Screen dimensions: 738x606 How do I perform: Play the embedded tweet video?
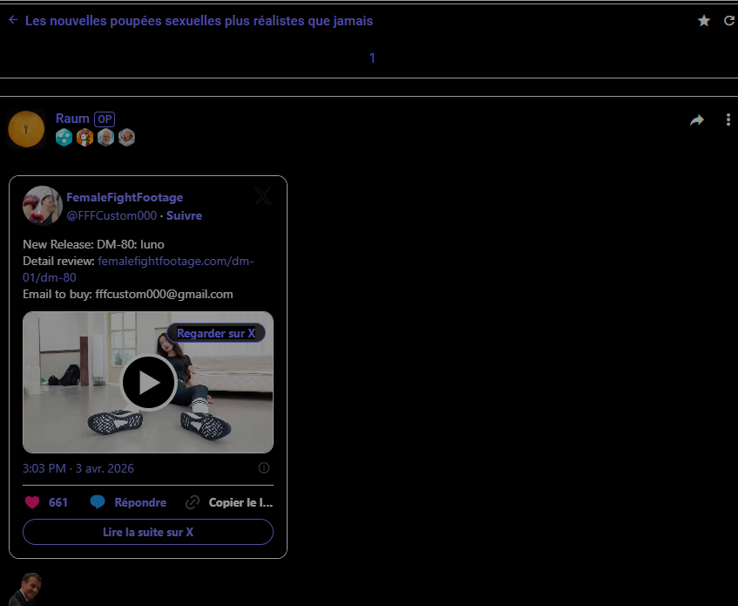click(148, 383)
